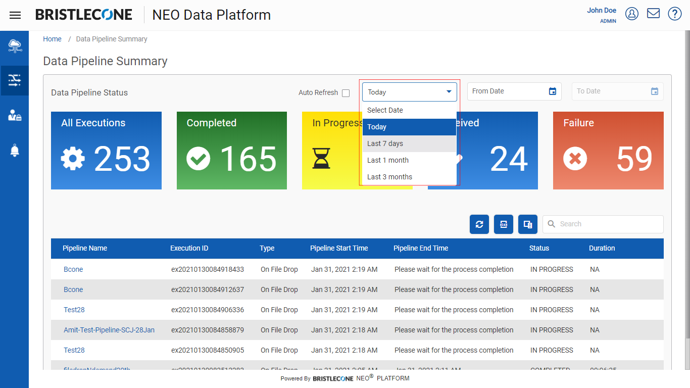Screen dimensions: 690x388
Task: Click the Bristlecone logo in header
Action: (x=84, y=15)
